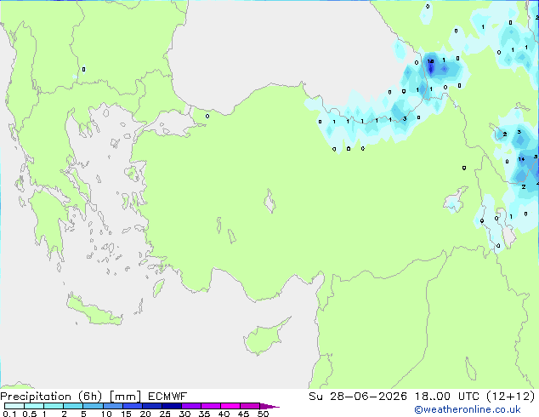Click the '0' value near Istanbul coast
Image resolution: width=539 pixels, height=417 pixels.
[207, 117]
